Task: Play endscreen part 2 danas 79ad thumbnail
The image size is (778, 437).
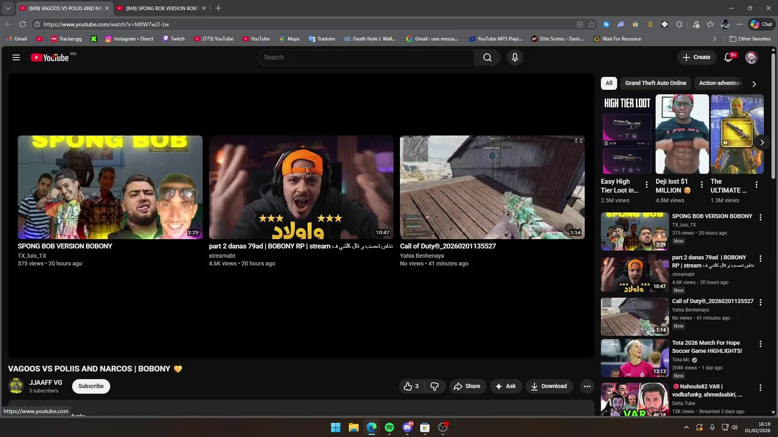Action: pos(301,187)
